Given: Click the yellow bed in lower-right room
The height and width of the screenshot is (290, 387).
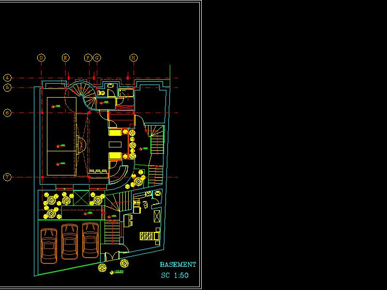Looking at the screenshot, I should [x=150, y=236].
